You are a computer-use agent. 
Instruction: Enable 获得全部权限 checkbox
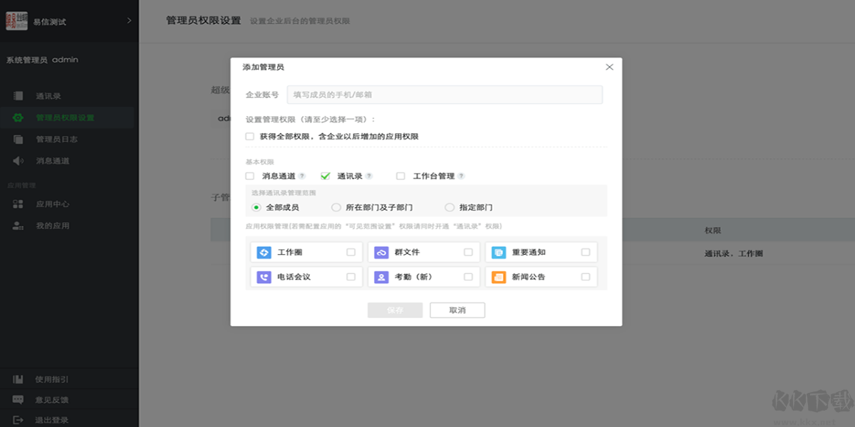coord(250,135)
